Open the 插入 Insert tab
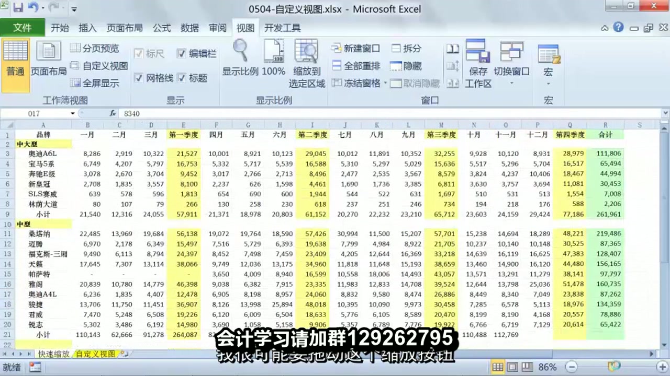Image resolution: width=670 pixels, height=376 pixels. [87, 28]
